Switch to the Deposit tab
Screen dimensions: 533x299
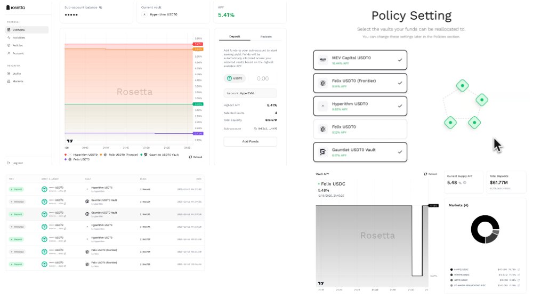pos(235,37)
